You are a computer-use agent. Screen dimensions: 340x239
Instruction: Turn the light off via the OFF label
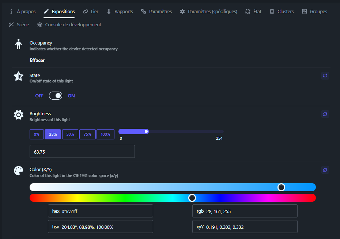(39, 96)
